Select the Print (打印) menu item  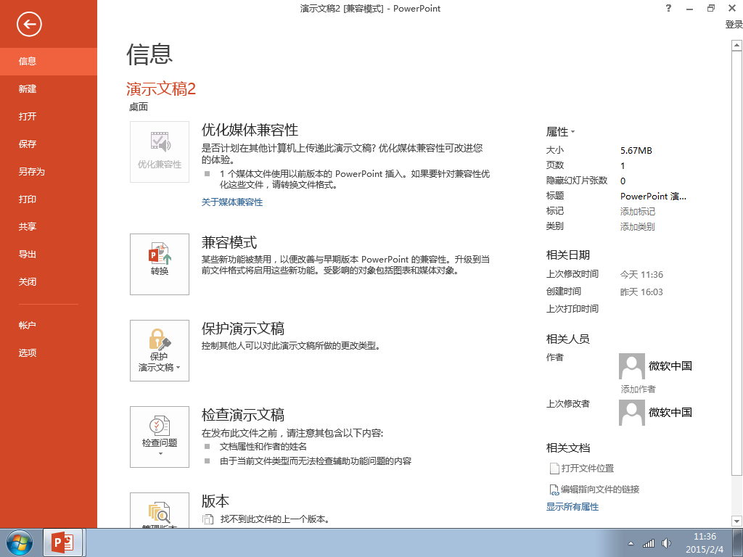click(49, 199)
